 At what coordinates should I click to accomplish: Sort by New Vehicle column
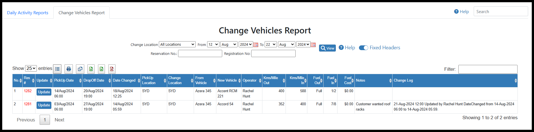coord(229,80)
